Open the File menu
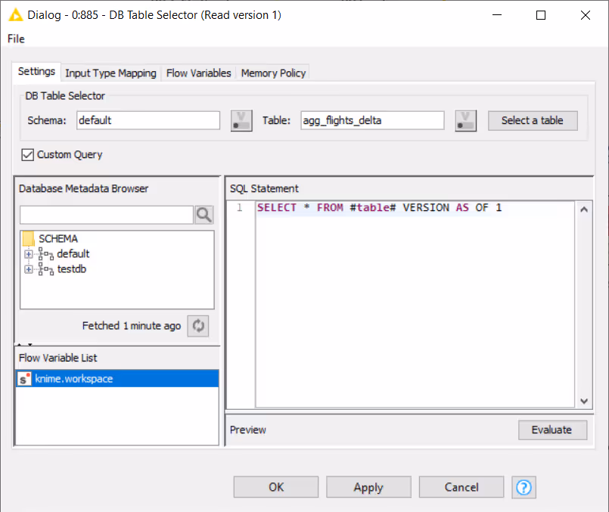609x512 pixels. (x=15, y=39)
